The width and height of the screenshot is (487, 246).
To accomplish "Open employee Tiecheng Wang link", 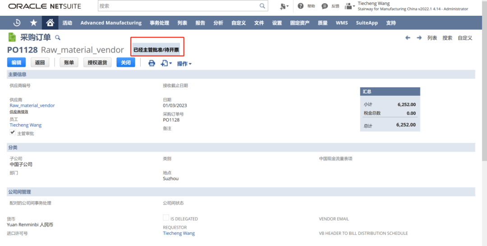I will click(x=25, y=125).
